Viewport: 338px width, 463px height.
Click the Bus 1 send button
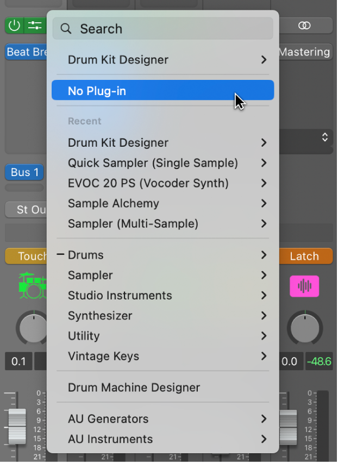click(23, 172)
